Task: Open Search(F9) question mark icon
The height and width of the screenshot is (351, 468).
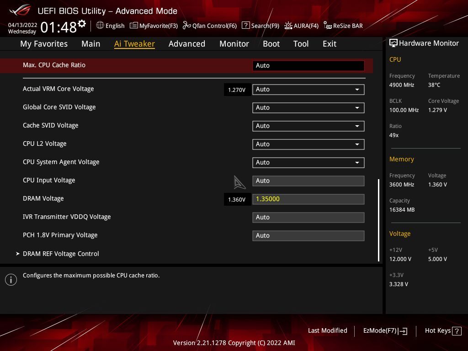Action: 245,26
